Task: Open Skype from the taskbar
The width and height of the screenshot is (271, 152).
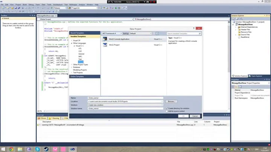Action: click(x=38, y=149)
